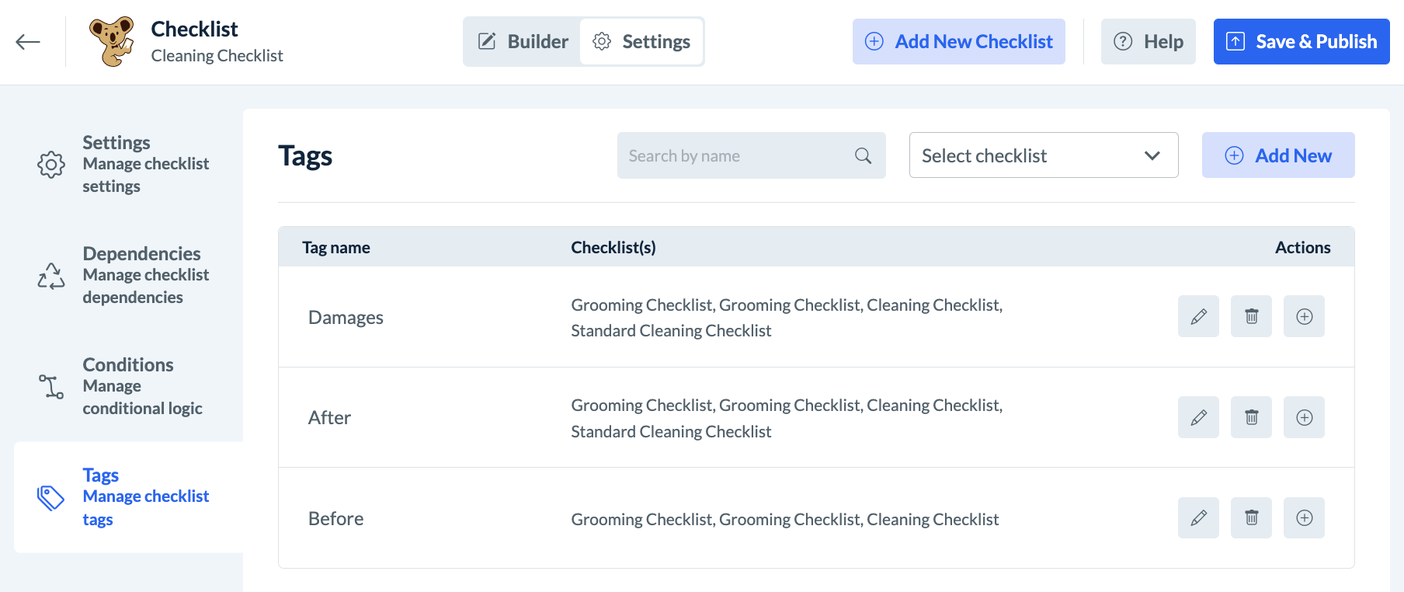Screen dimensions: 1404x592
Task: Switch to the Settings tab
Action: coord(641,42)
